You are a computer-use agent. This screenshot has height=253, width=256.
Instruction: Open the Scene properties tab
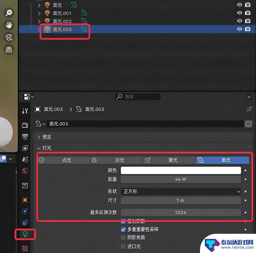pyautogui.click(x=25, y=159)
